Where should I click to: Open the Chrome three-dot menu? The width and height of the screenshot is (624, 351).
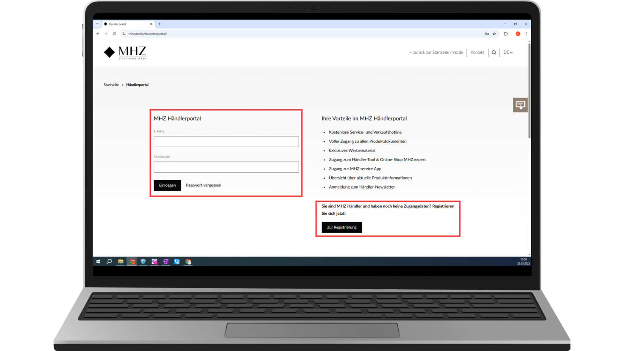(x=526, y=34)
